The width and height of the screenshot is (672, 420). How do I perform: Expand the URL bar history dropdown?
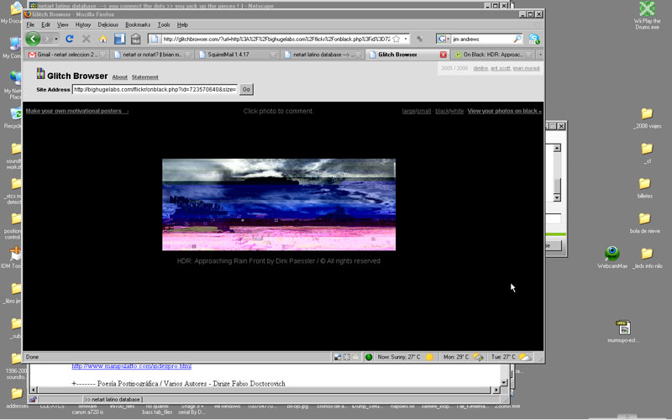pyautogui.click(x=406, y=39)
